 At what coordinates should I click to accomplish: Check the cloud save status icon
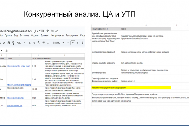[x=57, y=31]
